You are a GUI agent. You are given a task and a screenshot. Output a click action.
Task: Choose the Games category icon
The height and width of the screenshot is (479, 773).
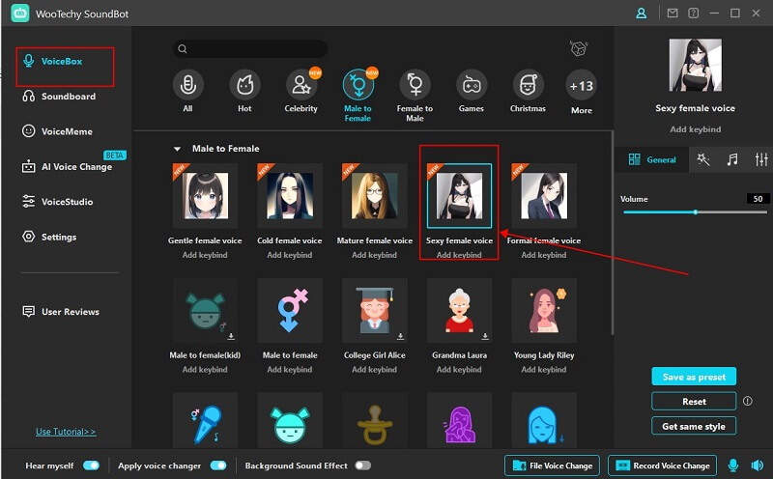[x=472, y=85]
